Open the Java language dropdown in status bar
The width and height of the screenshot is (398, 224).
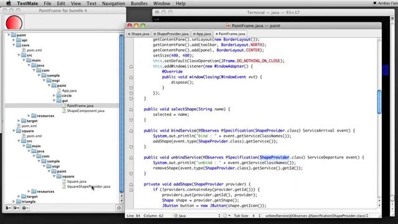coord(197,216)
